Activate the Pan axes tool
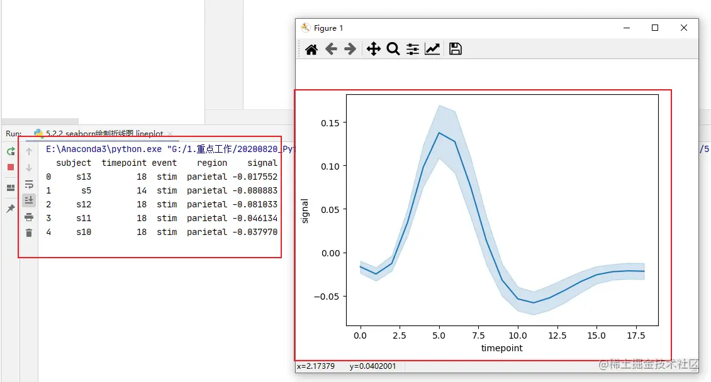Viewport: 711px width, 382px height. point(374,49)
